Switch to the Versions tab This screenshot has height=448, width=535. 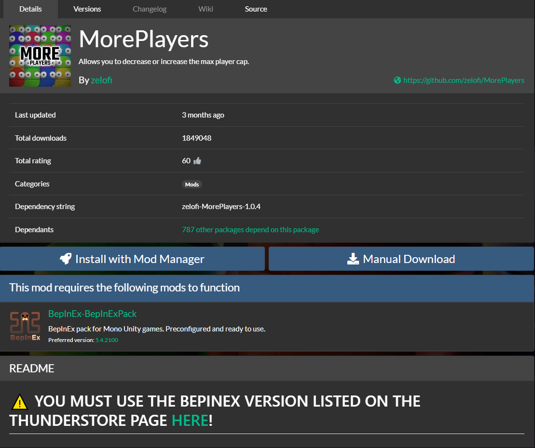[87, 9]
